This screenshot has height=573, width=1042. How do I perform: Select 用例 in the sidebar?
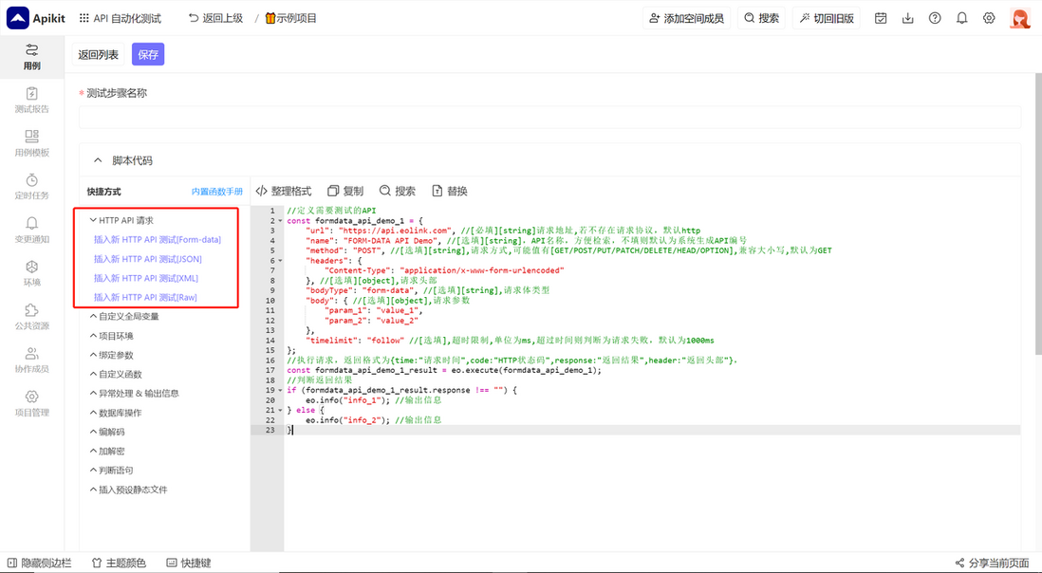pos(32,57)
